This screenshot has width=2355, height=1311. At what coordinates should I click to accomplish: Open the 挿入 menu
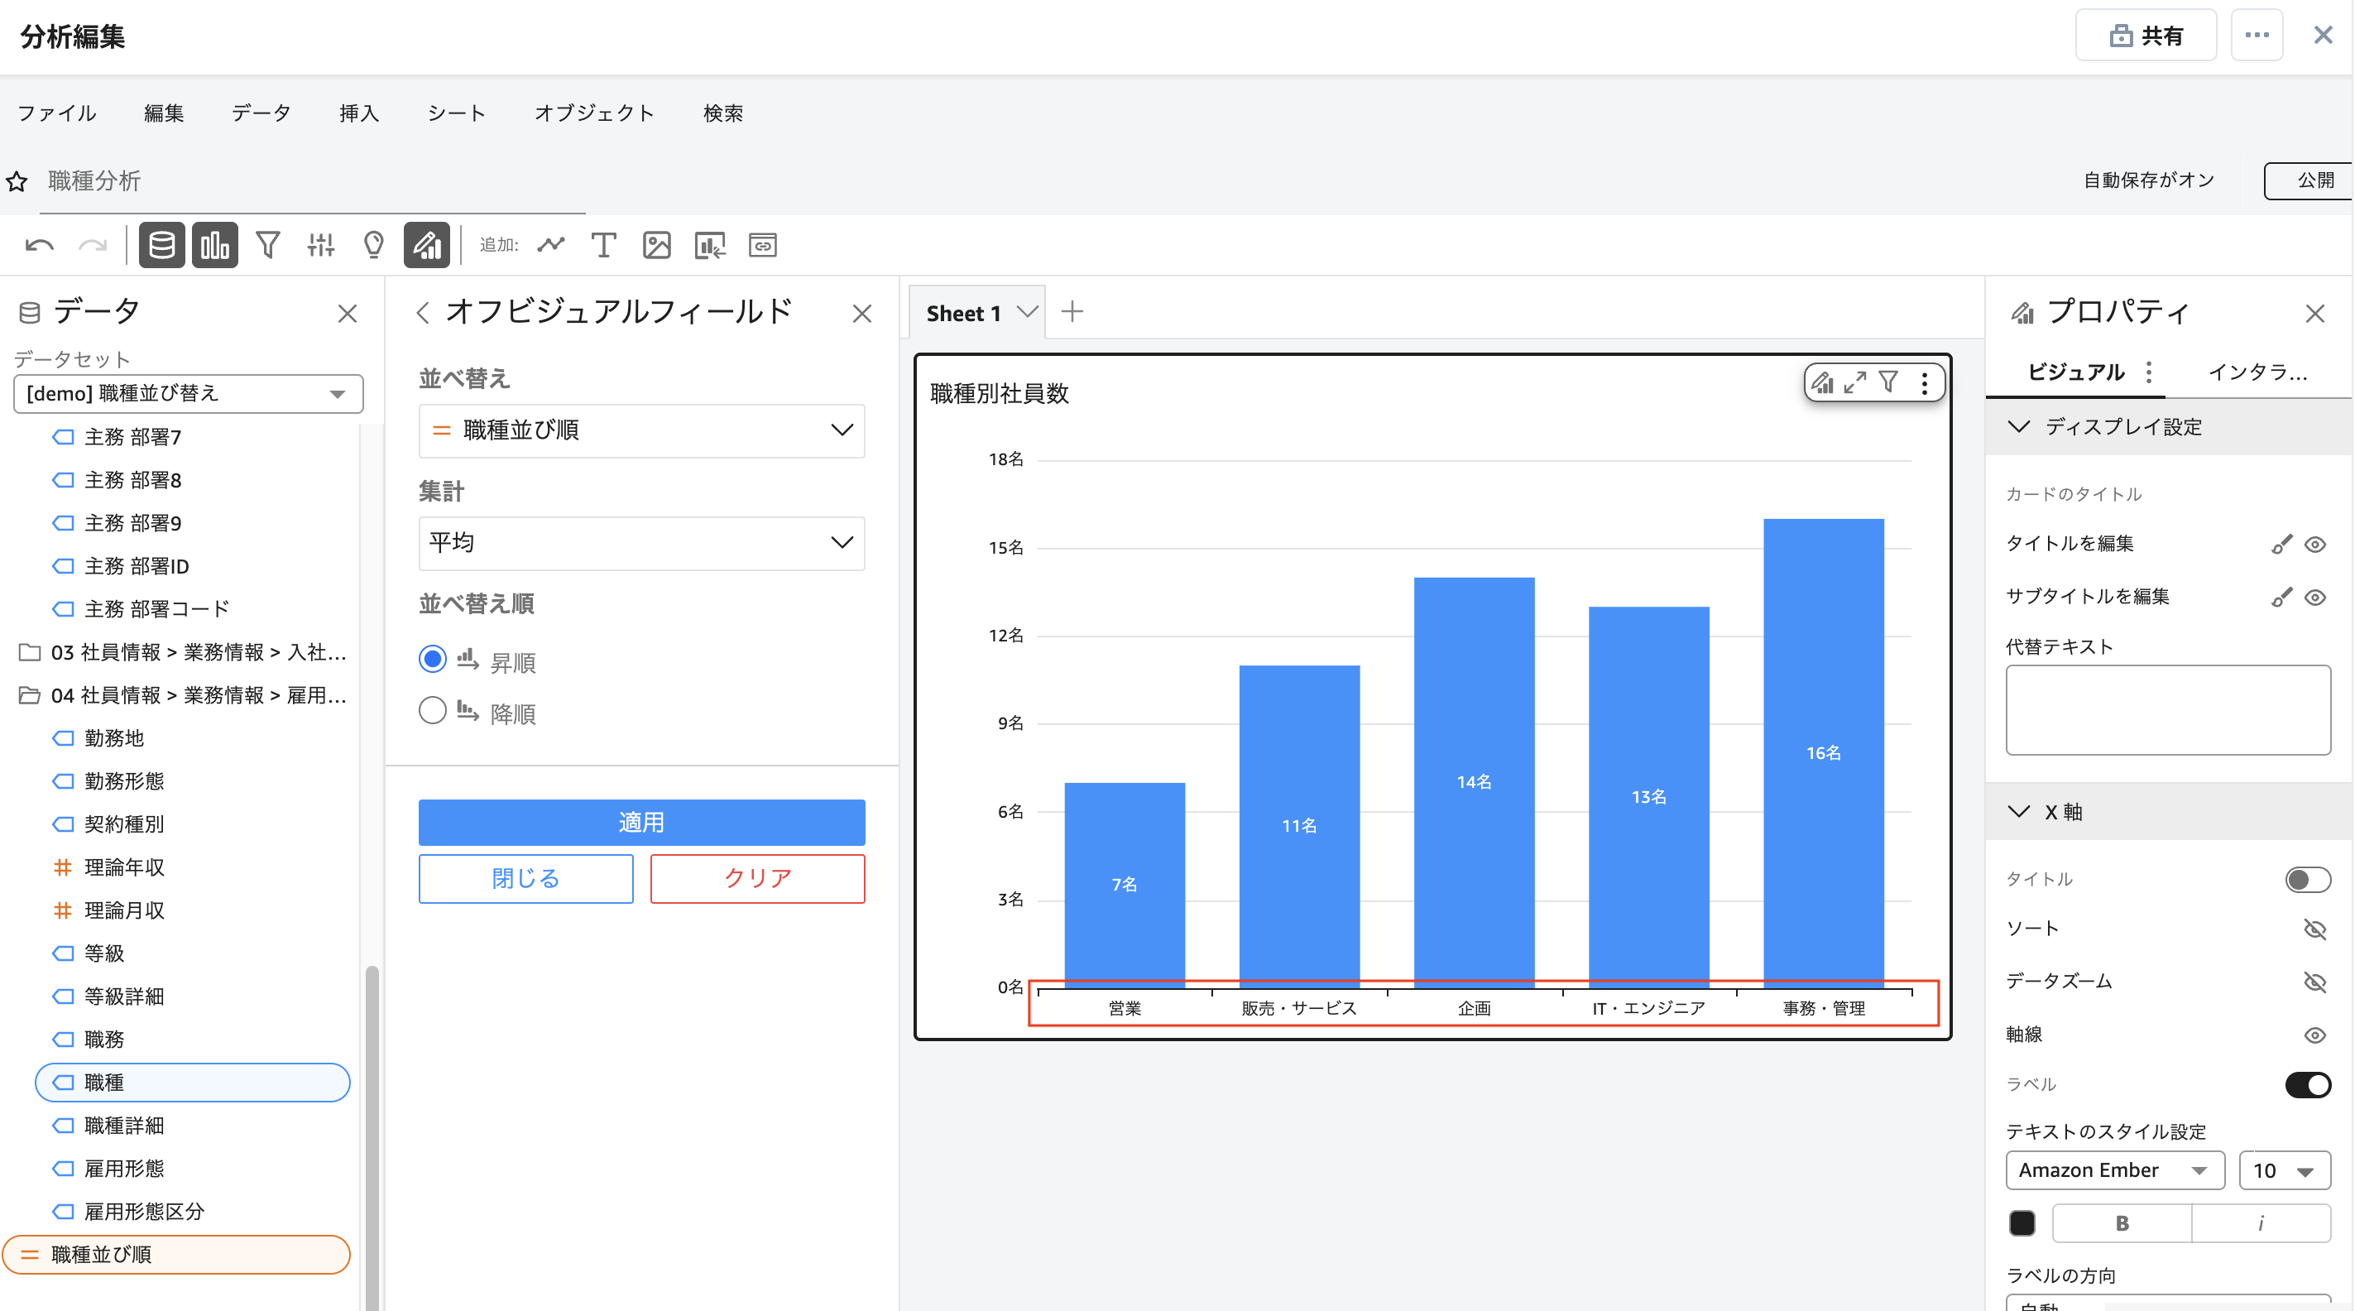click(x=358, y=113)
